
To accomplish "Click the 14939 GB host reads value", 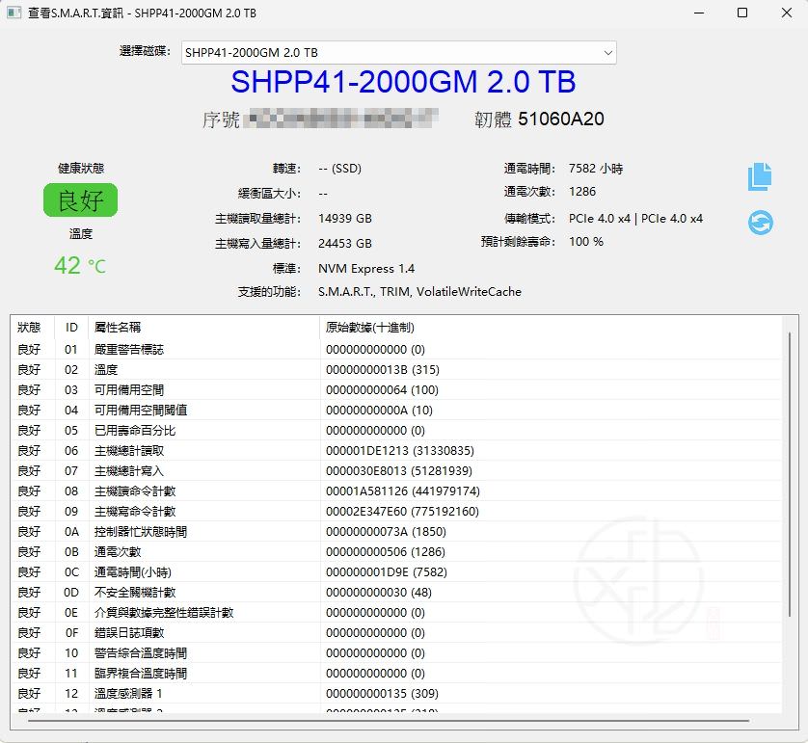I will [345, 219].
